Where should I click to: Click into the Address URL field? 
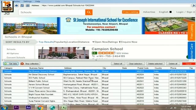(116, 5)
